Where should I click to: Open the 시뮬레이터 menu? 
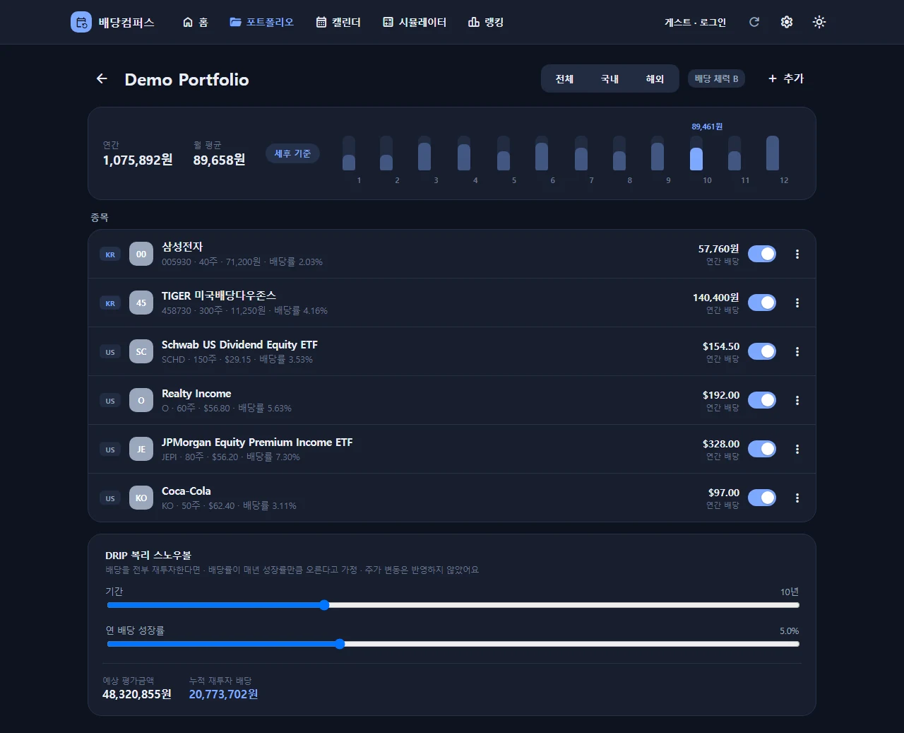[x=415, y=22]
